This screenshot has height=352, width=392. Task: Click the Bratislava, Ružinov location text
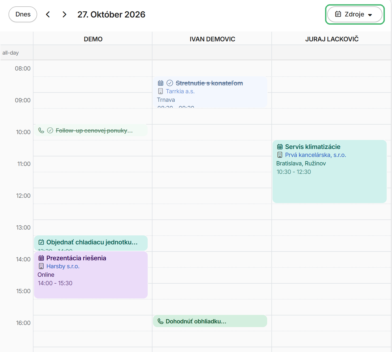(x=301, y=163)
